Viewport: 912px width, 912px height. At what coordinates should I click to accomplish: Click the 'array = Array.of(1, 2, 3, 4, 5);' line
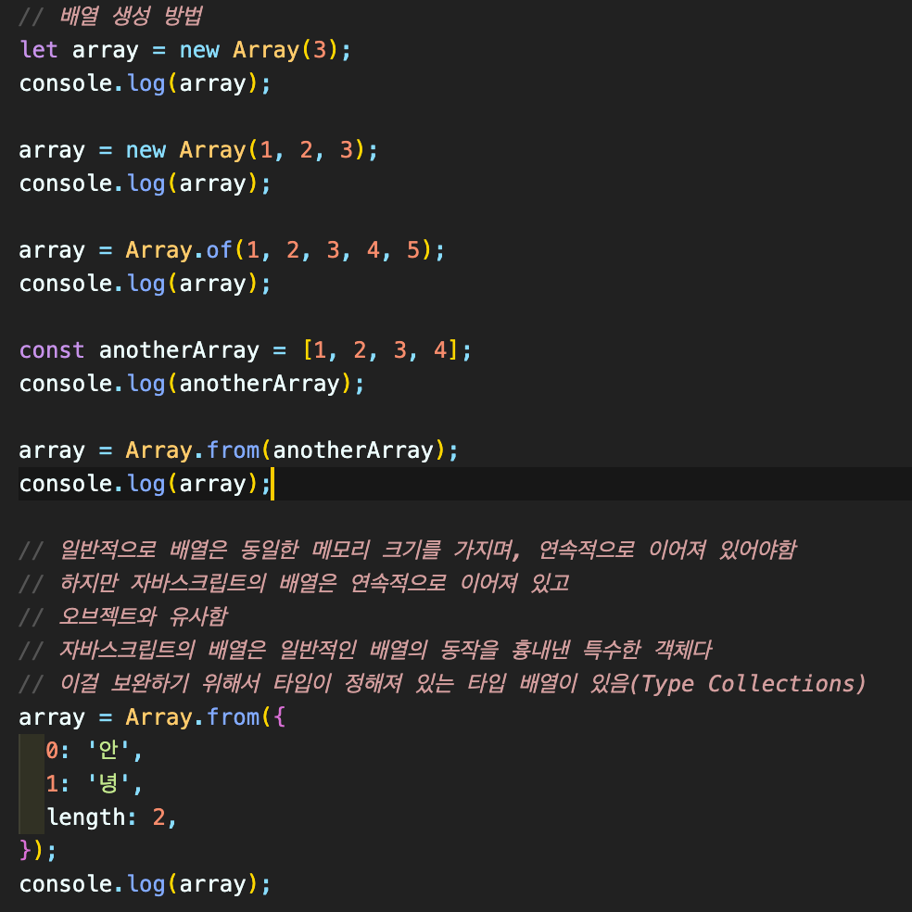click(232, 250)
